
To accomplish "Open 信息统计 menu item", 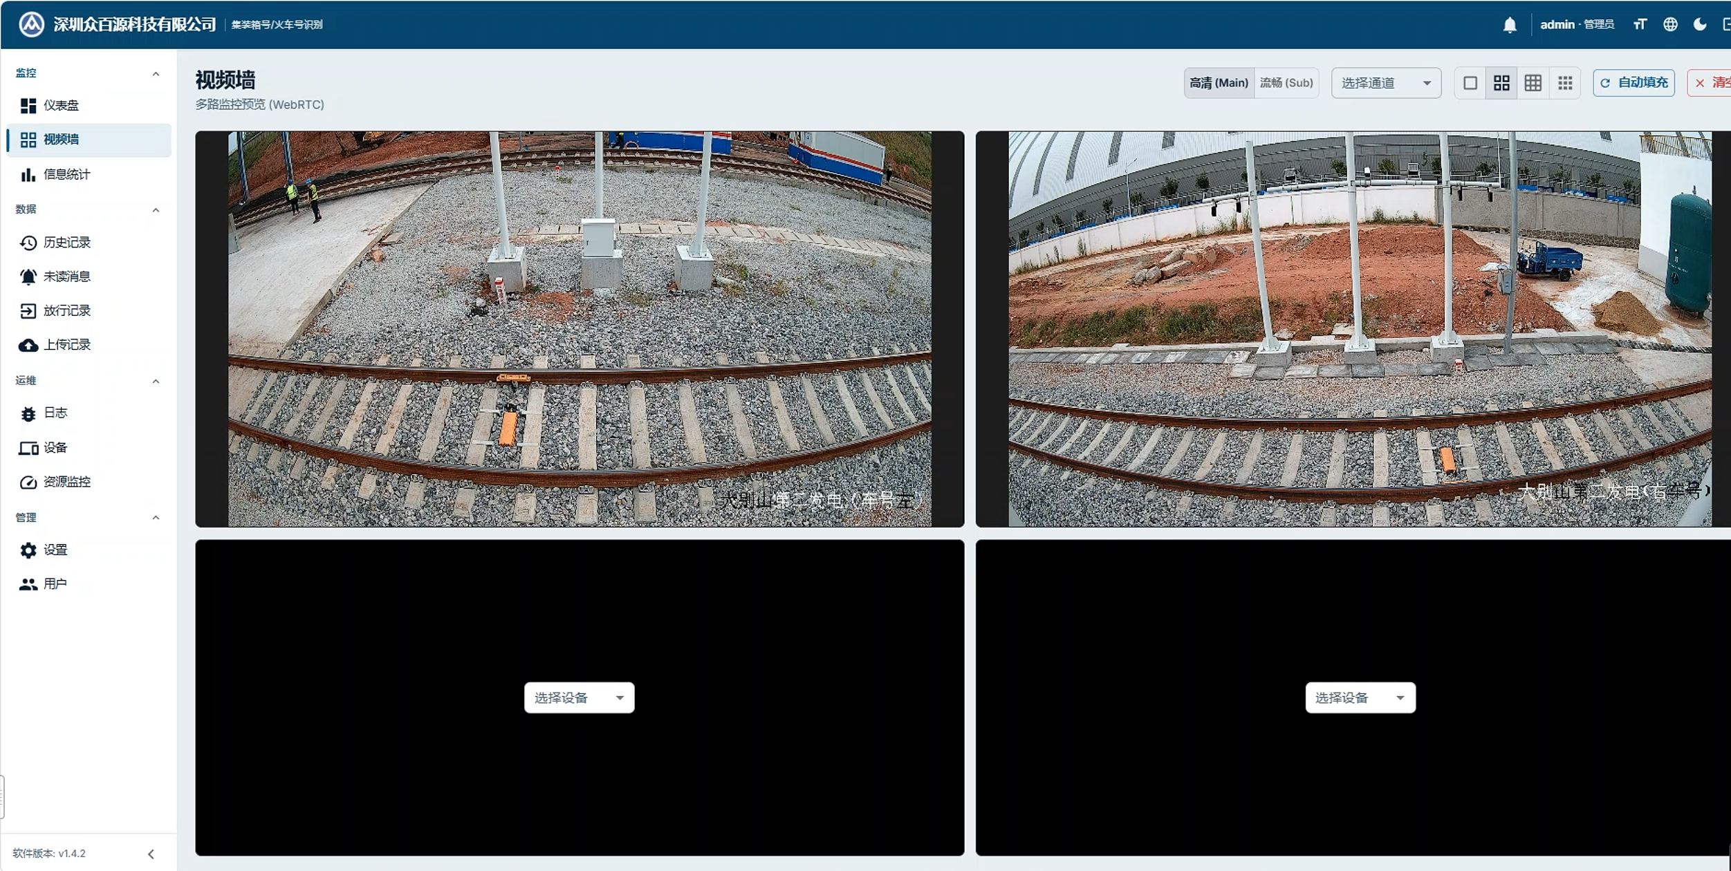I will click(89, 174).
